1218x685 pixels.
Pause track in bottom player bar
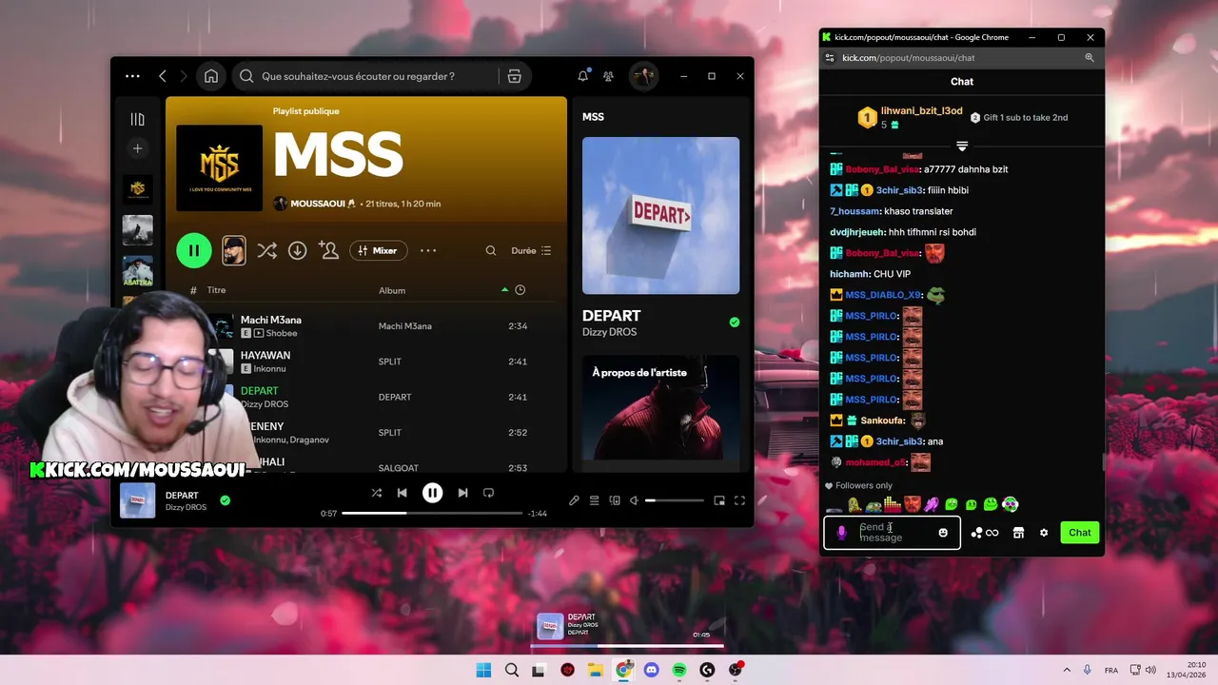click(x=432, y=493)
